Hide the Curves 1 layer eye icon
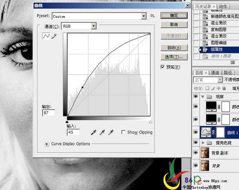 (x=196, y=132)
